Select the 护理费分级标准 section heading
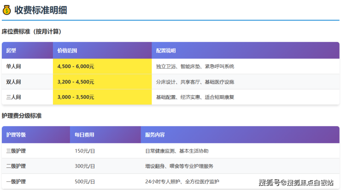Image resolution: width=341 pixels, height=190 pixels. point(22,116)
